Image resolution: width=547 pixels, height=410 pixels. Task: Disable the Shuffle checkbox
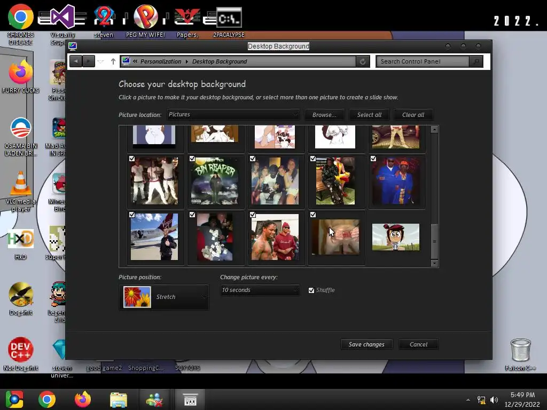[x=311, y=290]
